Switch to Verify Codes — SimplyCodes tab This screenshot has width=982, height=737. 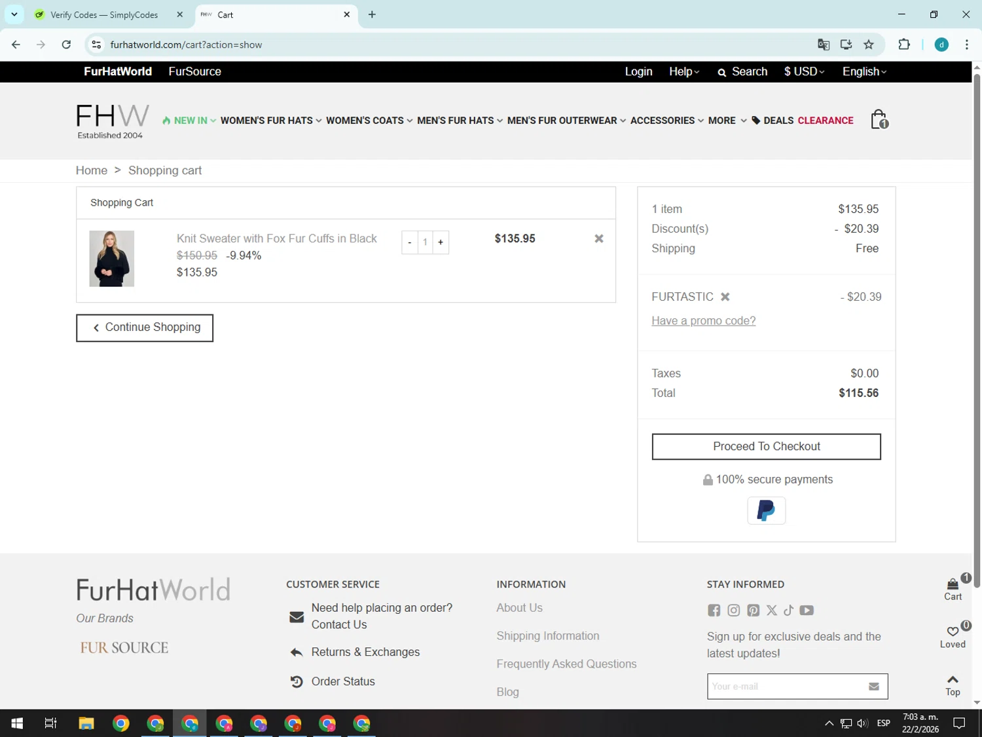click(105, 14)
